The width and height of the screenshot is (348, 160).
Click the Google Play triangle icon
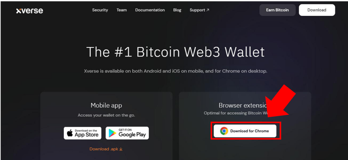(x=112, y=133)
